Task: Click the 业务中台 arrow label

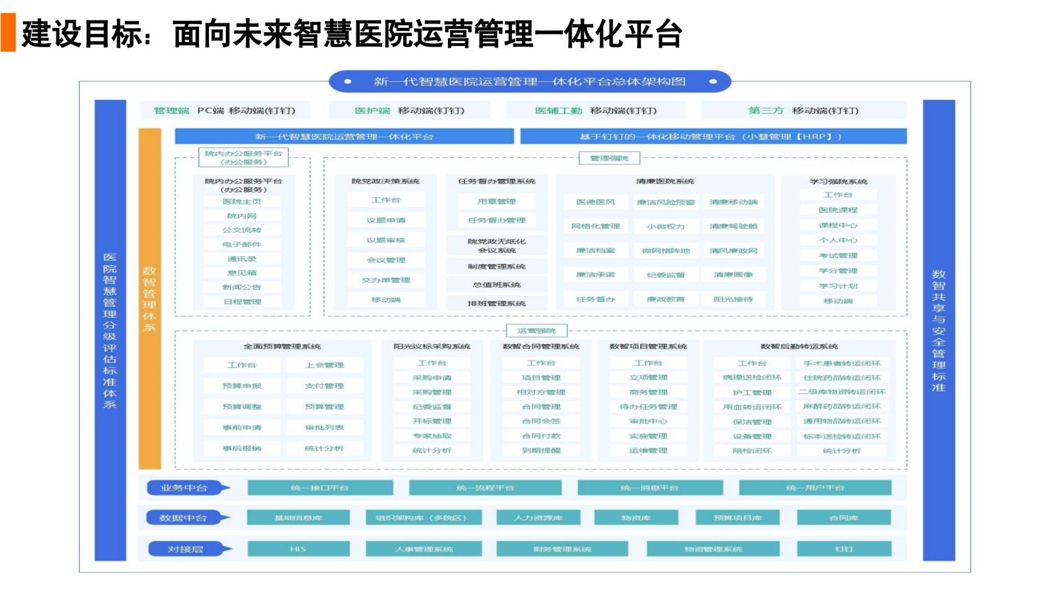Action: click(188, 488)
